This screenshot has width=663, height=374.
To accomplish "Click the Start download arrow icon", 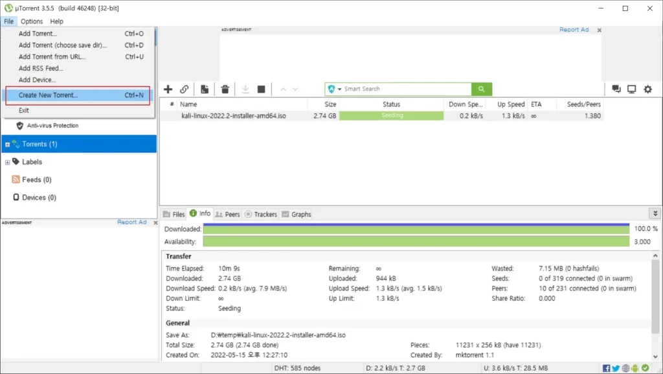I will click(245, 89).
